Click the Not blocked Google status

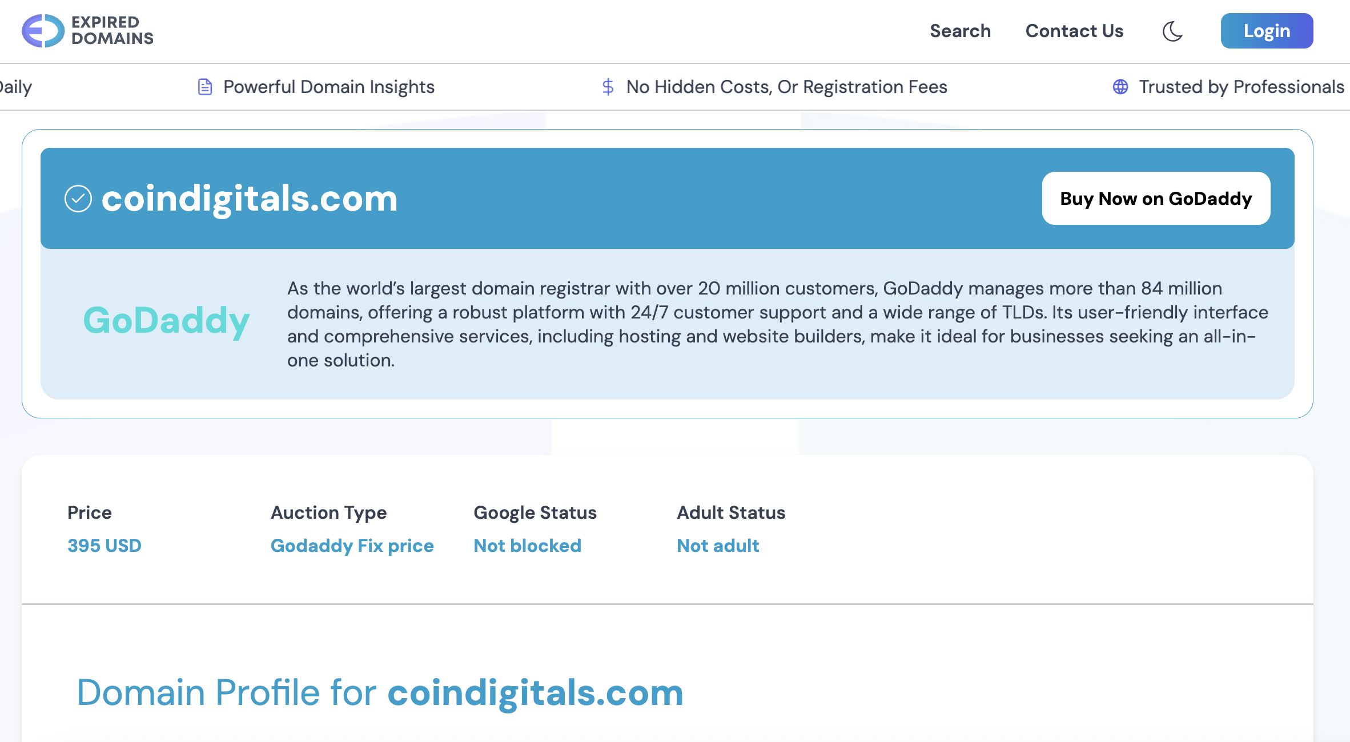point(527,546)
